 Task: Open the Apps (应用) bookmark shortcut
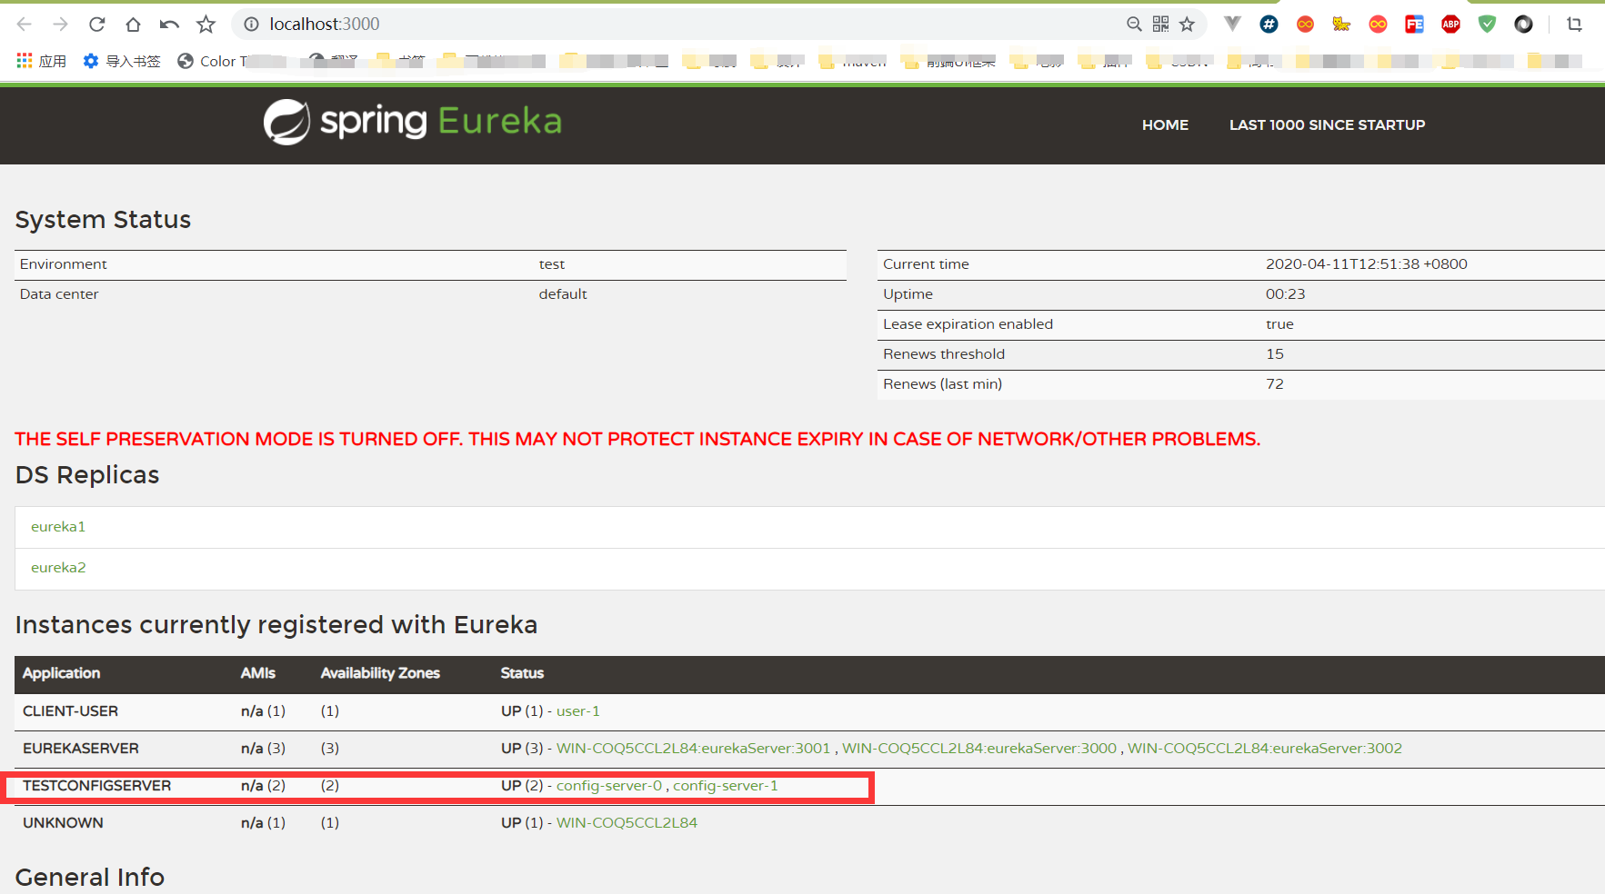click(x=42, y=61)
